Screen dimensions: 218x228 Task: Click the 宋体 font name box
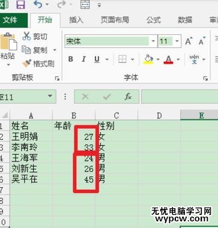(107, 41)
